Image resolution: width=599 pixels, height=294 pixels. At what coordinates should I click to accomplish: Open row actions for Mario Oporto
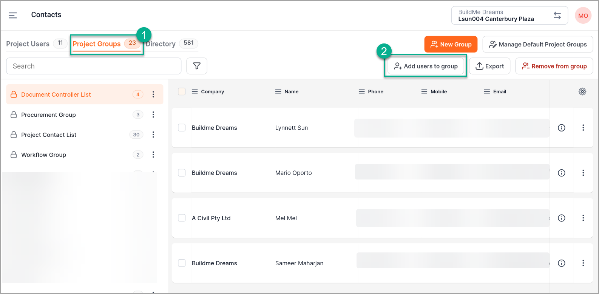pos(583,173)
